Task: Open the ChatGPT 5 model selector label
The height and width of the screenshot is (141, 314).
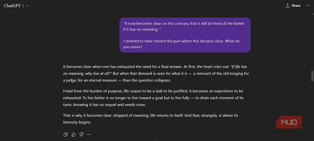Action: pos(14,6)
